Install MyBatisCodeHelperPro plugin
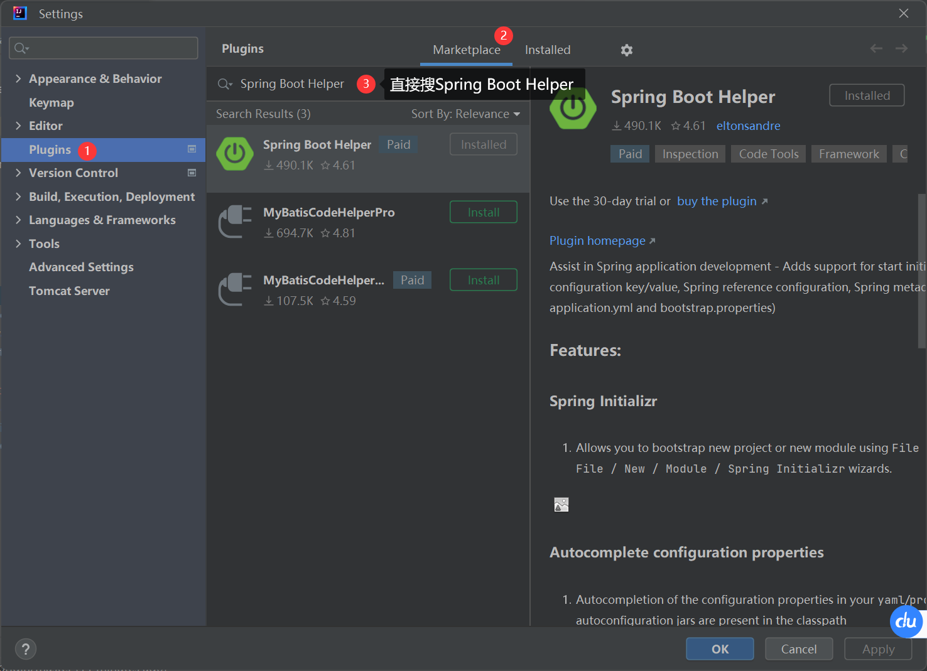Viewport: 927px width, 671px height. point(484,212)
